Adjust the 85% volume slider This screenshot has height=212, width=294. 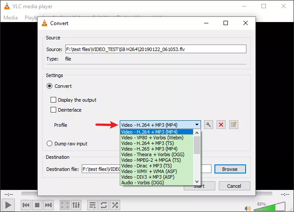point(270,206)
